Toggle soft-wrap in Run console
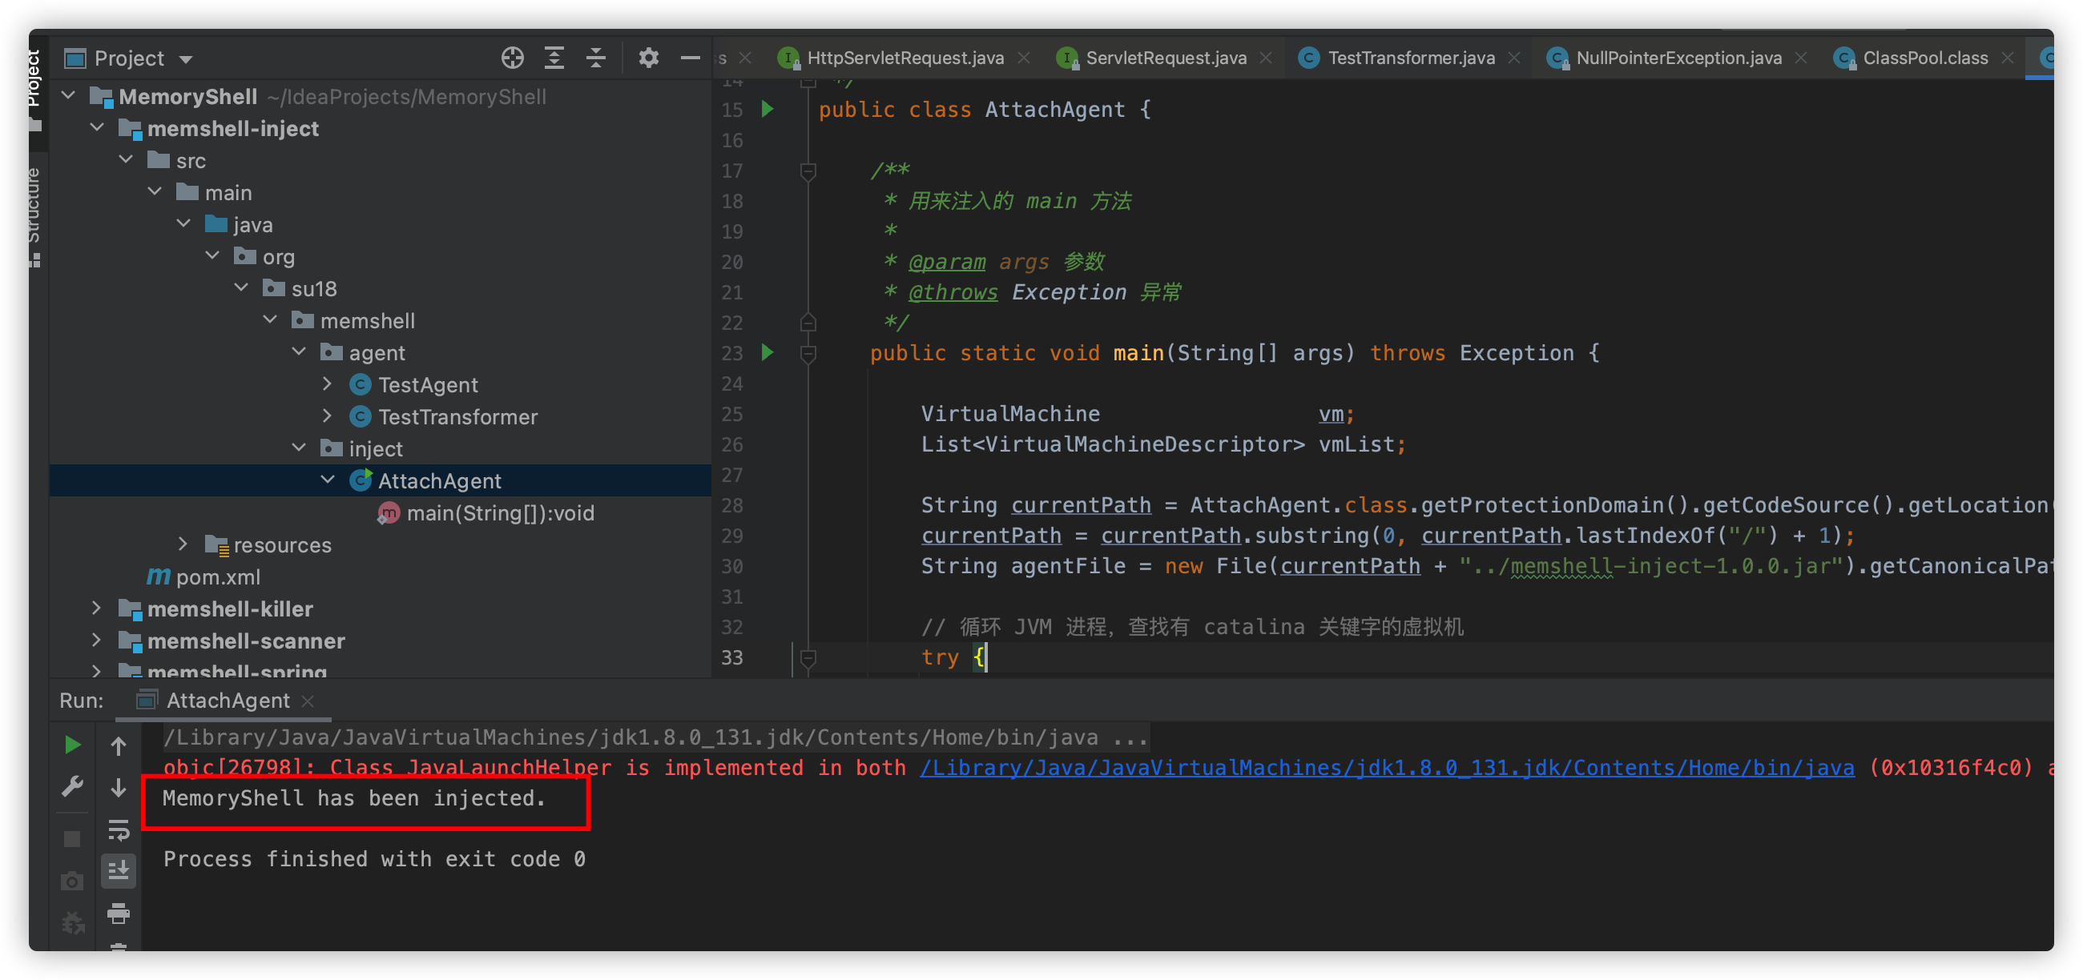The image size is (2083, 980). 118,829
